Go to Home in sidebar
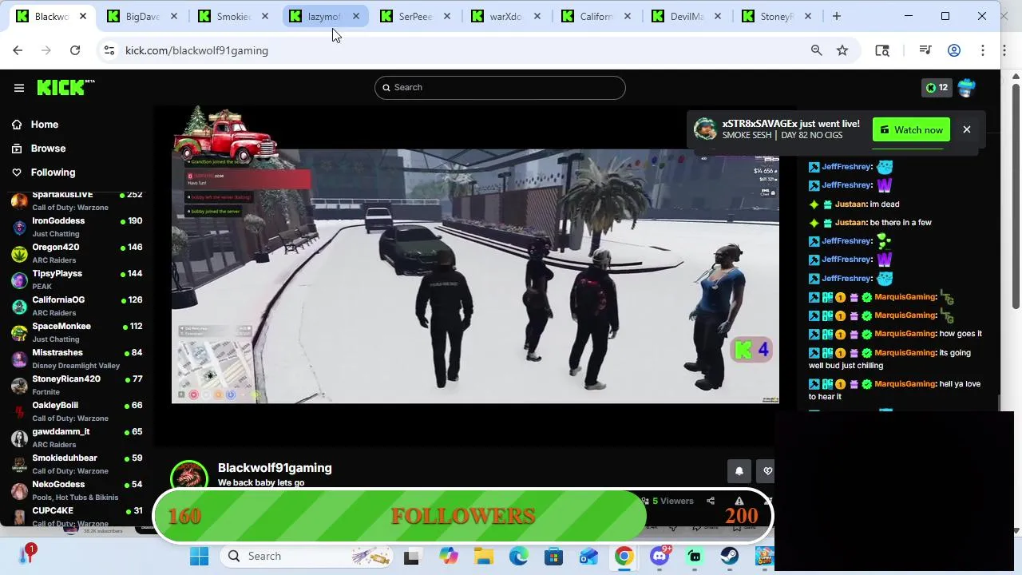 (45, 125)
